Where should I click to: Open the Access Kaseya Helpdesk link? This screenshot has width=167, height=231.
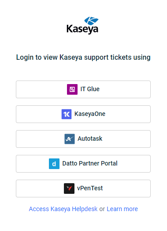coord(63,209)
